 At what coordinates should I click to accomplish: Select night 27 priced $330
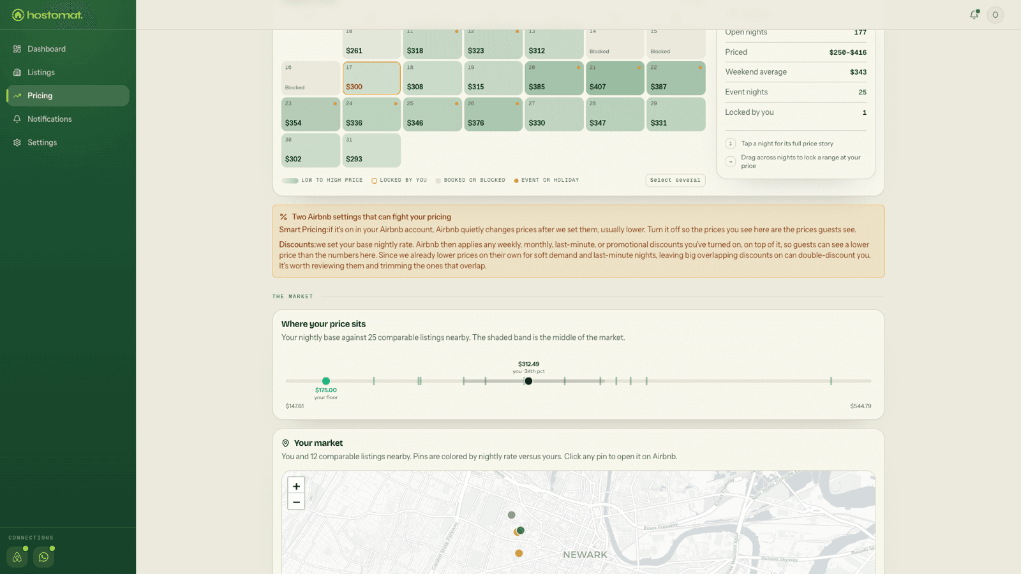click(554, 114)
